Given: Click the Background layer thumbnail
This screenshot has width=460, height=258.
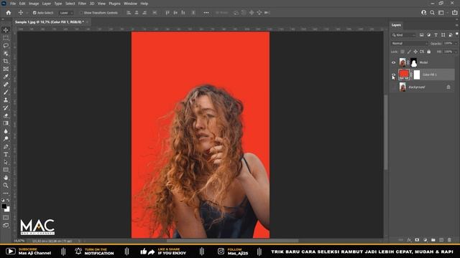Looking at the screenshot, I should coord(402,87).
